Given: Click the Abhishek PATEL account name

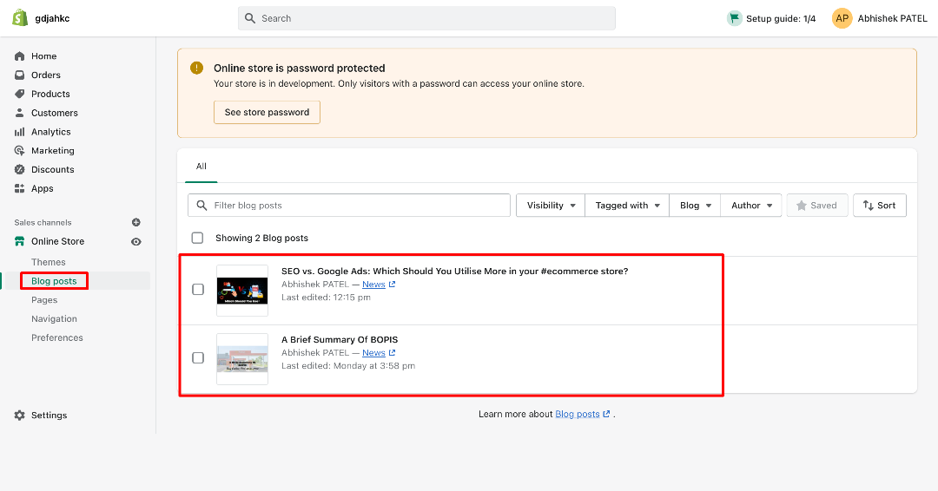Looking at the screenshot, I should (x=893, y=18).
